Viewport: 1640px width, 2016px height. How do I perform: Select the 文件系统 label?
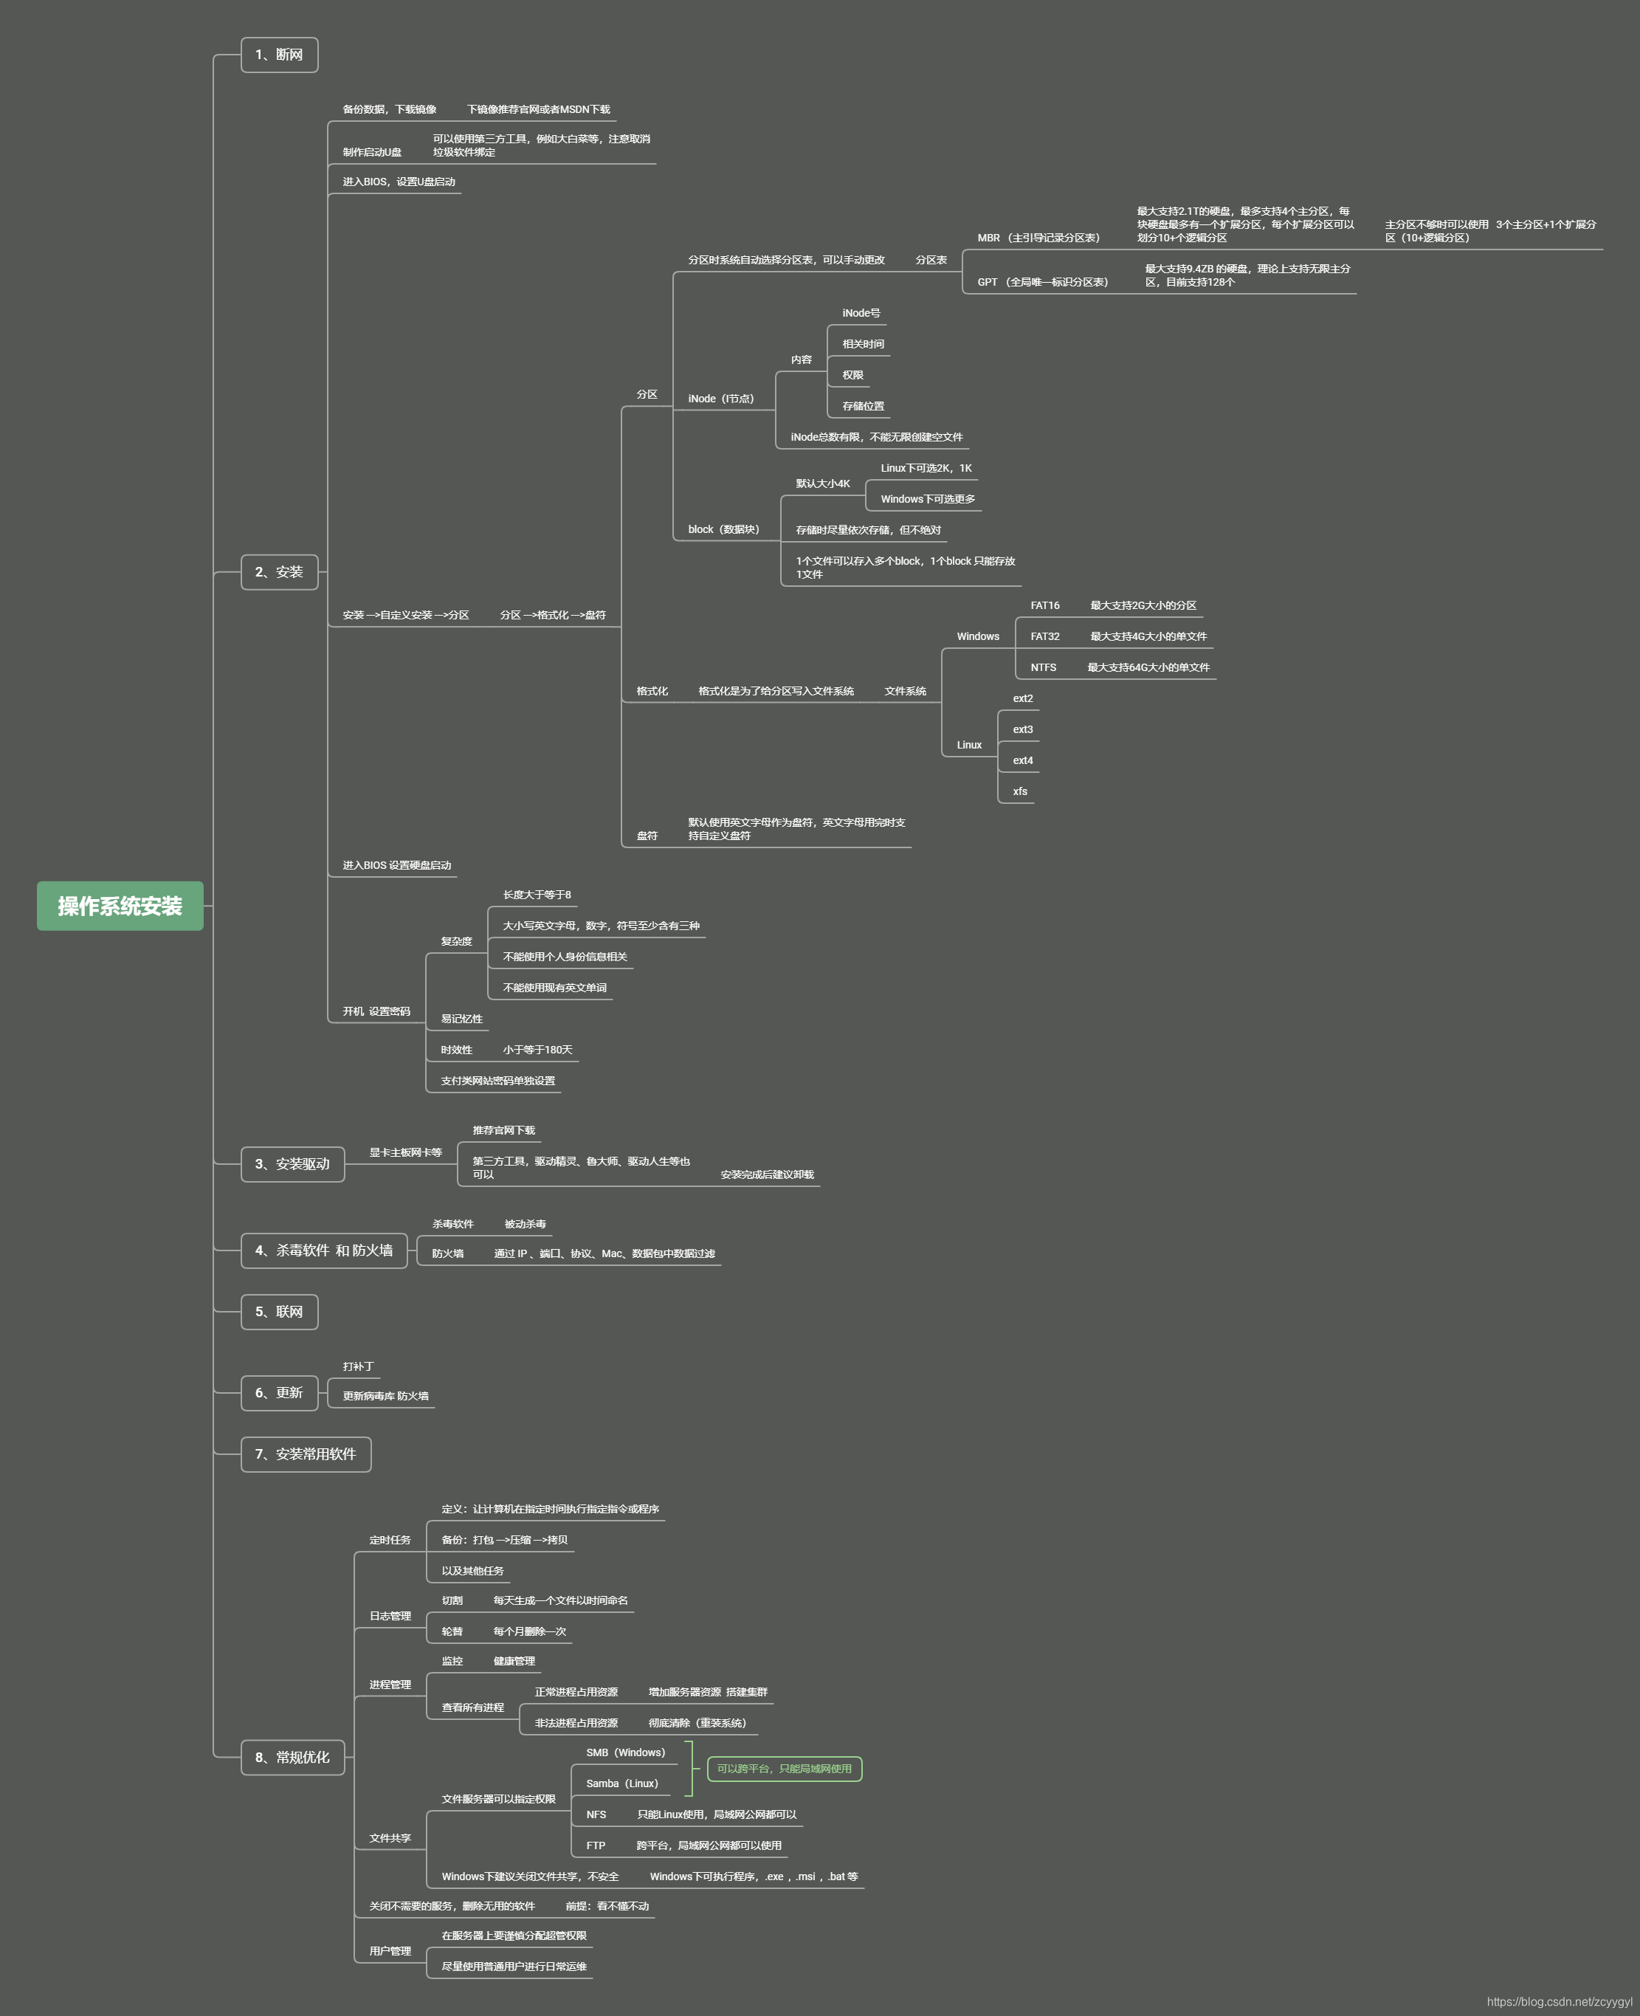coord(905,692)
